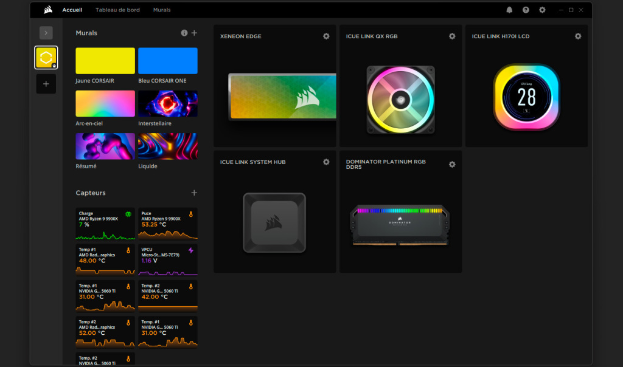Open Dominator Platinum RGB DDR5 settings gear
623x367 pixels.
coord(452,165)
